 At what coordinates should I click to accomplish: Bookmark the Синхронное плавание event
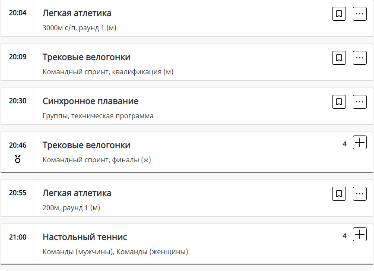[339, 102]
